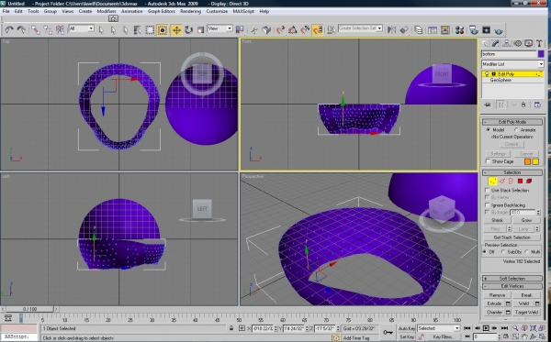This screenshot has height=342, width=551.
Task: Toggle the Auto Key button
Action: point(407,328)
